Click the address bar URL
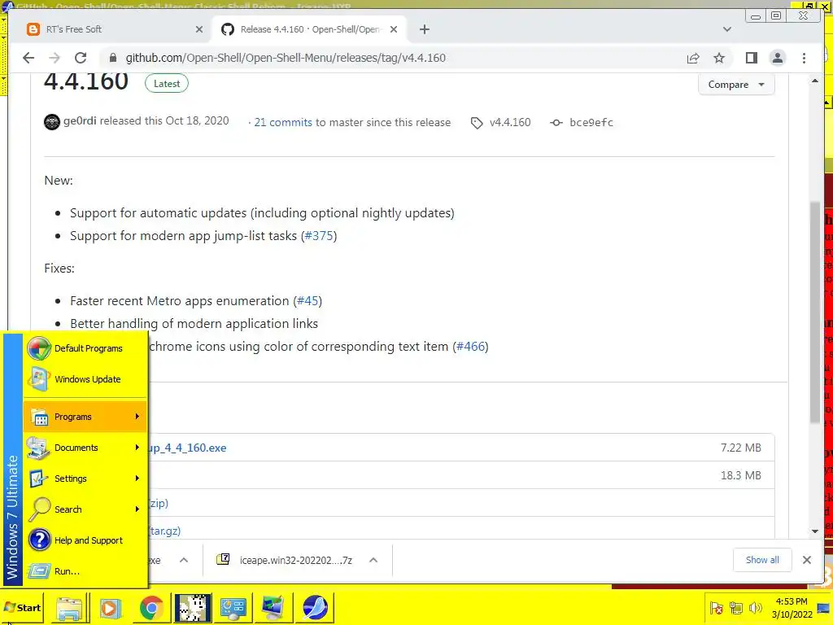 [x=286, y=58]
